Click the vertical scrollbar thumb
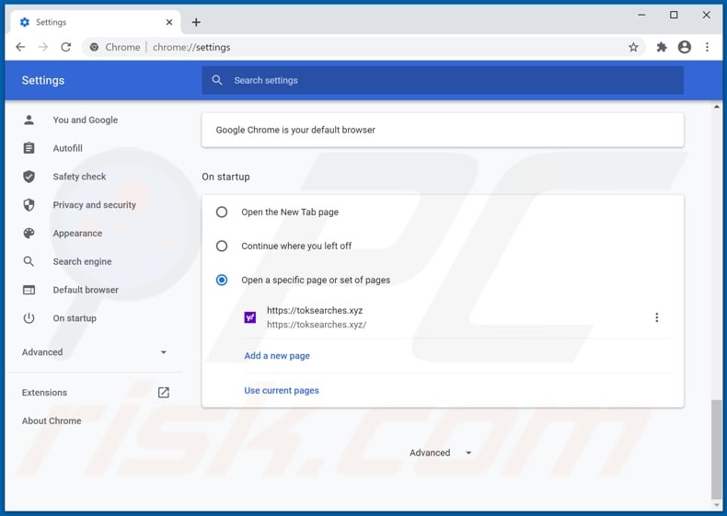The image size is (727, 516). point(717,450)
